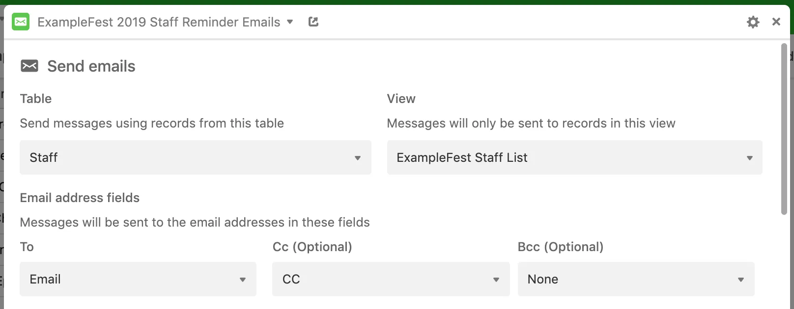Click the expand to fullscreen arrow icon

click(x=313, y=22)
